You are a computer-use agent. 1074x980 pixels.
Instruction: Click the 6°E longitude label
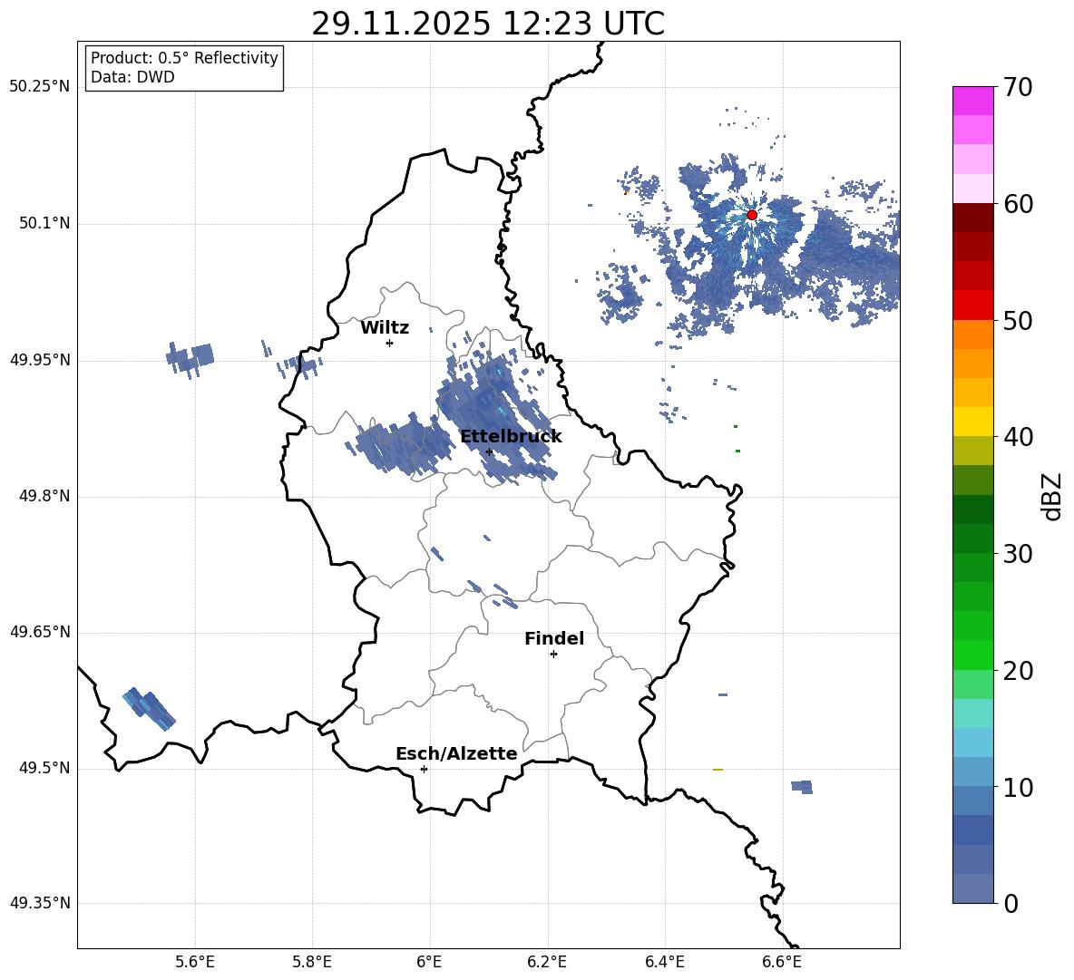coord(429,962)
